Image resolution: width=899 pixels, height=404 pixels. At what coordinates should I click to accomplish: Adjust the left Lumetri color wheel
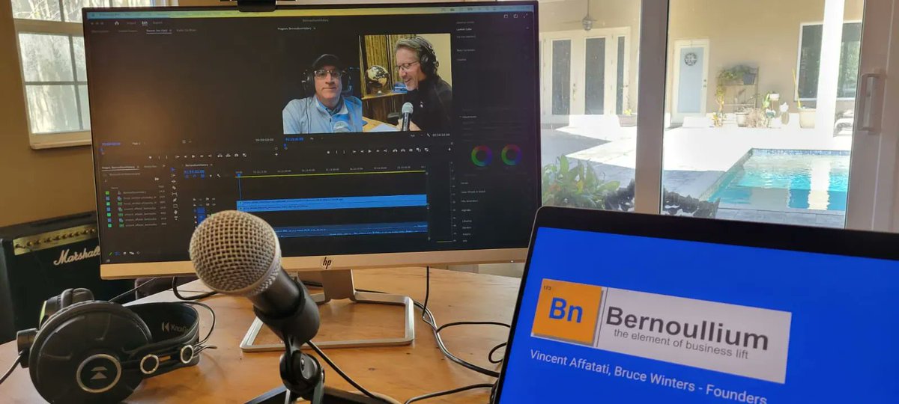pyautogui.click(x=482, y=156)
